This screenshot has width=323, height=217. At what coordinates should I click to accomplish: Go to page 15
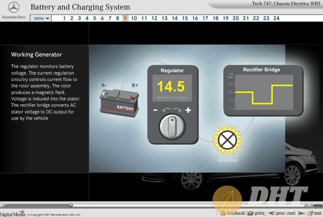185,18
